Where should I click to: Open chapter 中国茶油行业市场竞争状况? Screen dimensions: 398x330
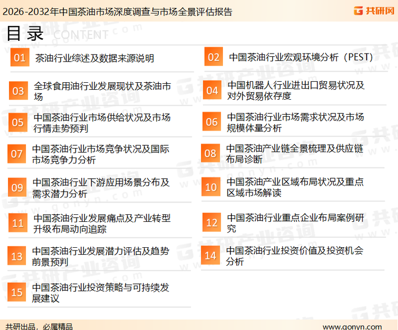coord(100,154)
